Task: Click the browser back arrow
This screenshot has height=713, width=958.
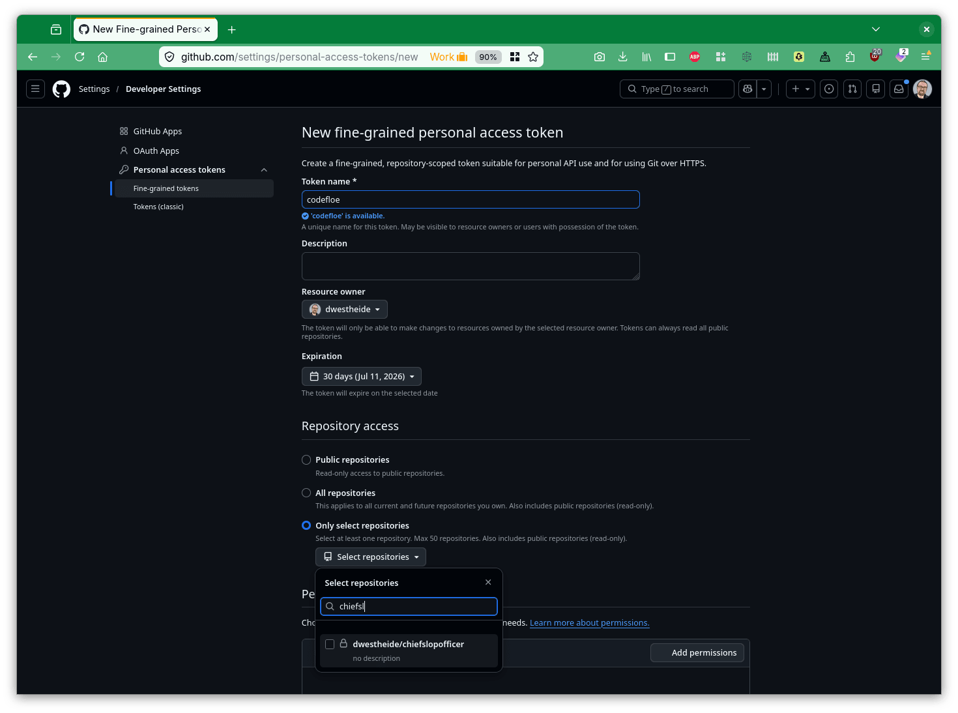Action: click(33, 57)
